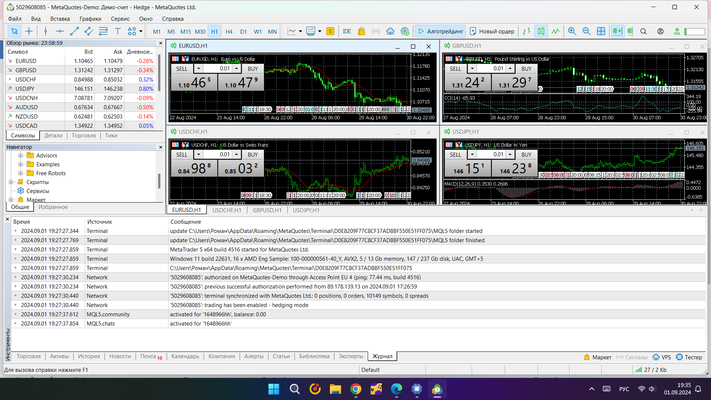Screen dimensions: 711x400
Task: Select the equidistant channel tool
Action: [89, 31]
